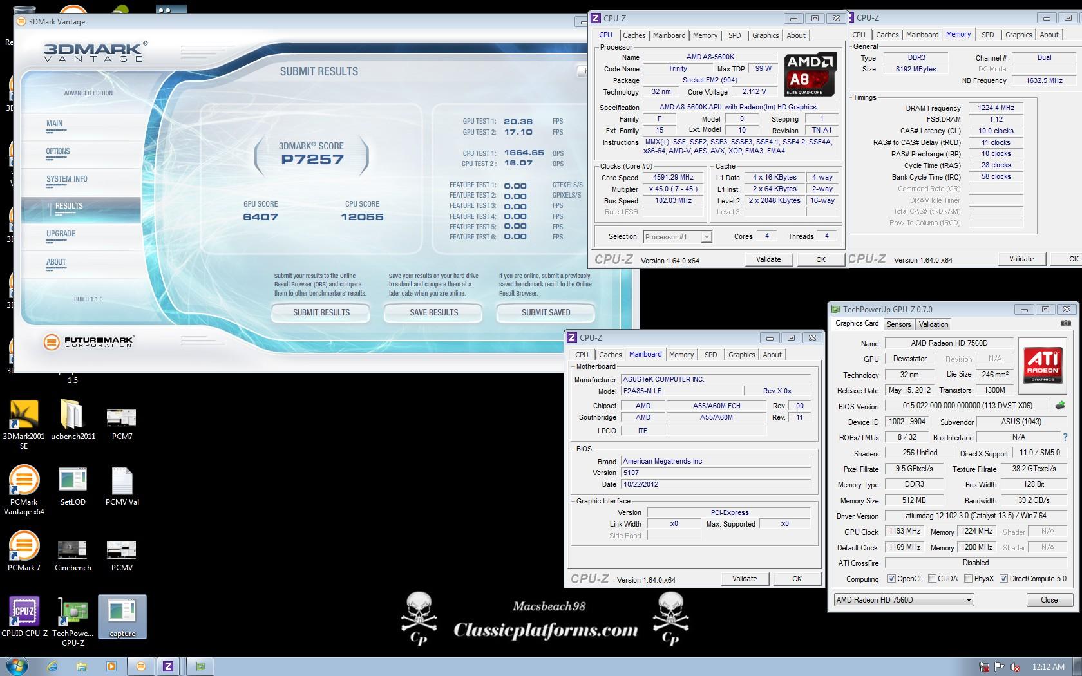Click OK in CPU-Z Mainboard window
Image resolution: width=1082 pixels, height=676 pixels.
coord(797,579)
